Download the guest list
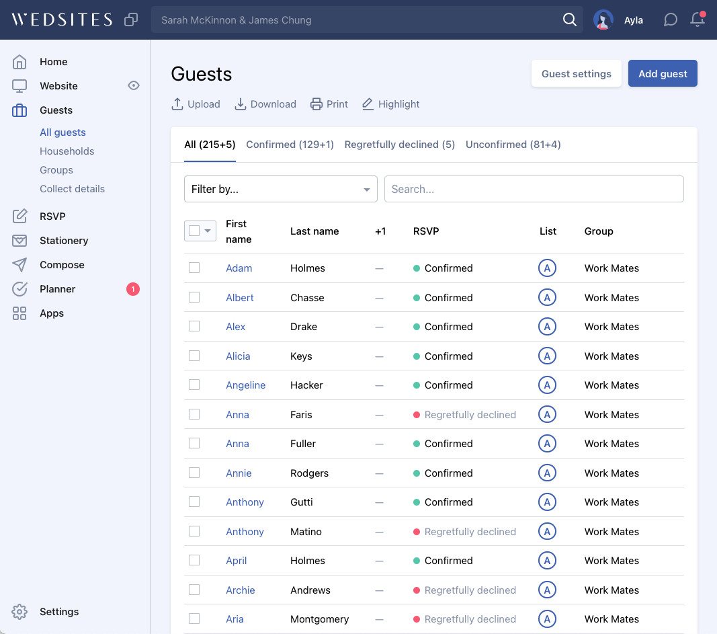The height and width of the screenshot is (634, 717). [241, 104]
